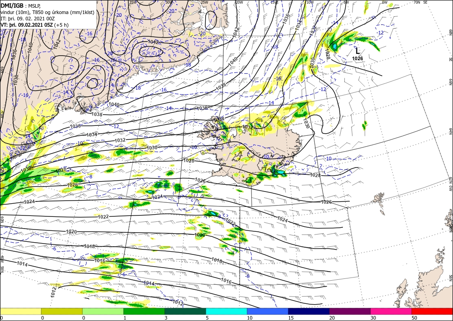Click the '10W' longitude label
Viewport: 453px width, 321px height.
tap(310, 2)
